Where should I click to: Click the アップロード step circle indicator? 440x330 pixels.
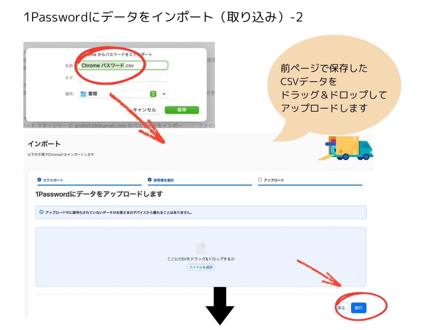click(260, 180)
